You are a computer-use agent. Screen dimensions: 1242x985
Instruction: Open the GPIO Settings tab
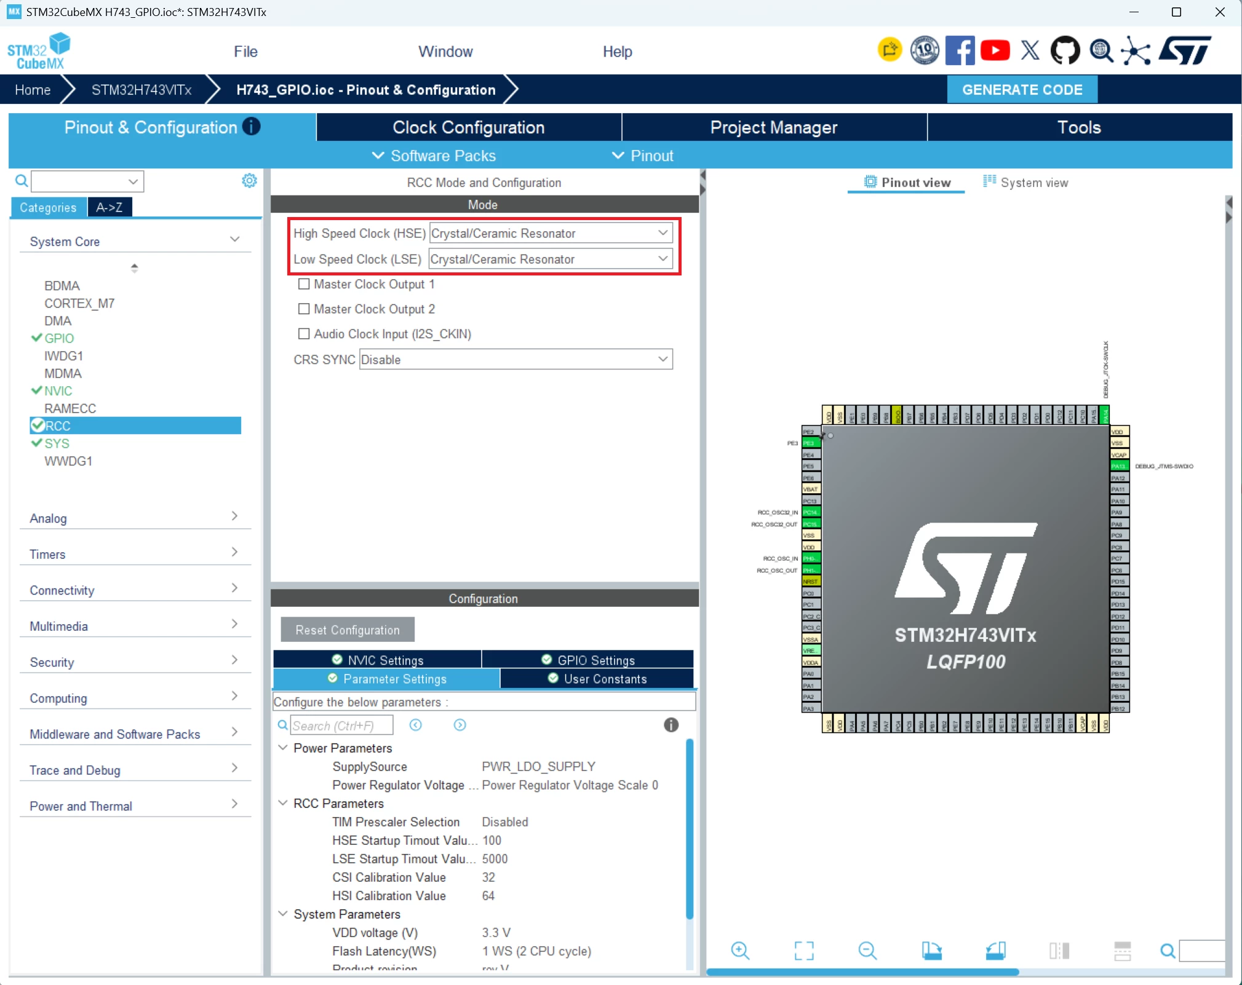click(587, 660)
